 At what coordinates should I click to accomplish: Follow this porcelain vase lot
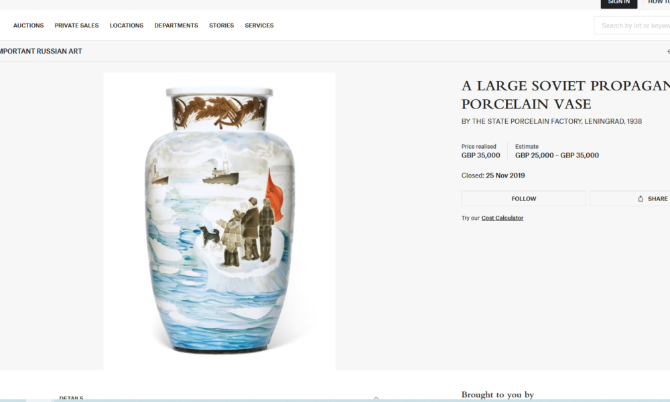[x=523, y=198]
